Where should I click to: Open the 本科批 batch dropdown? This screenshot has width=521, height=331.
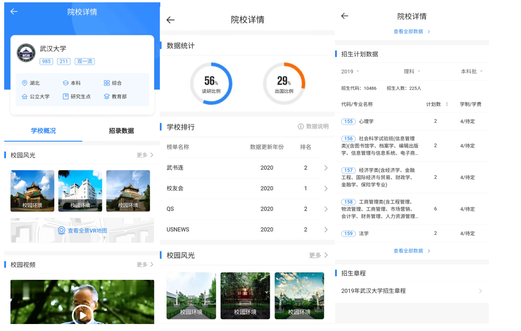click(x=472, y=72)
